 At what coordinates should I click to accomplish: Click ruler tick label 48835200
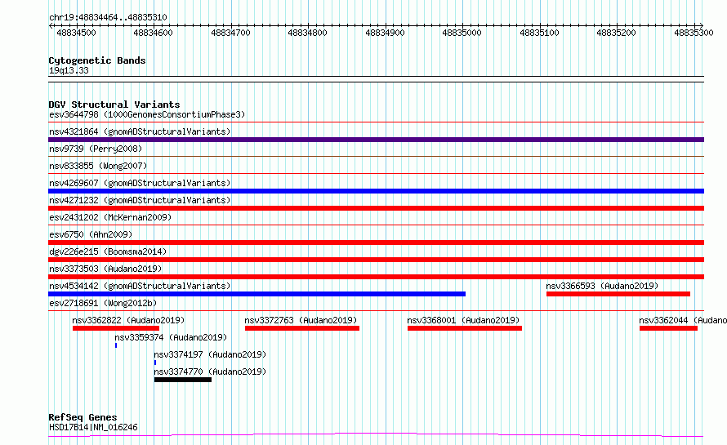click(616, 33)
